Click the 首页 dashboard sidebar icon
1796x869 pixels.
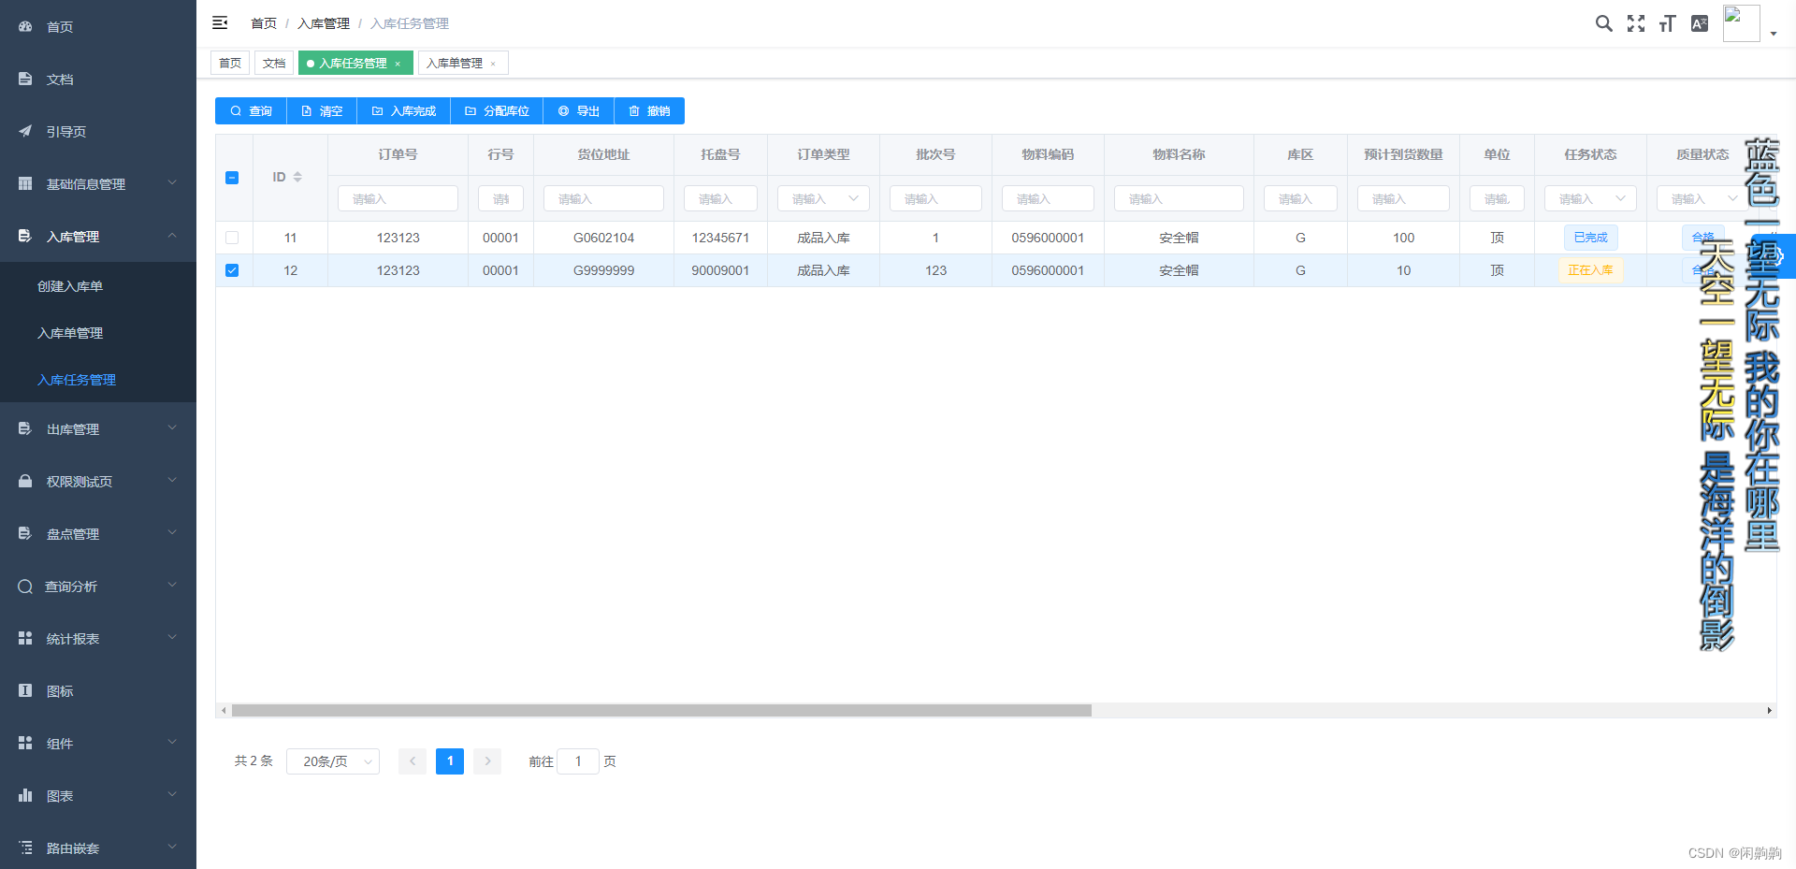coord(25,26)
